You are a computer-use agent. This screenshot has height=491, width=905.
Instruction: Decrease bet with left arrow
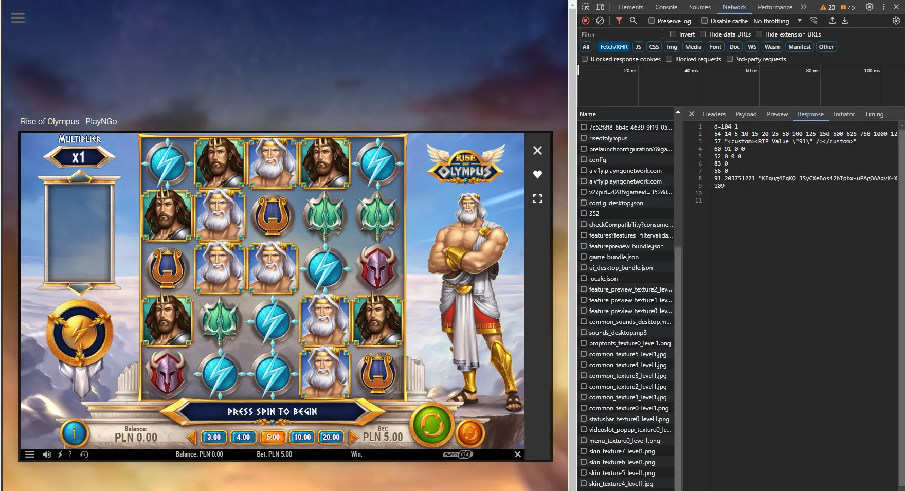pos(191,438)
